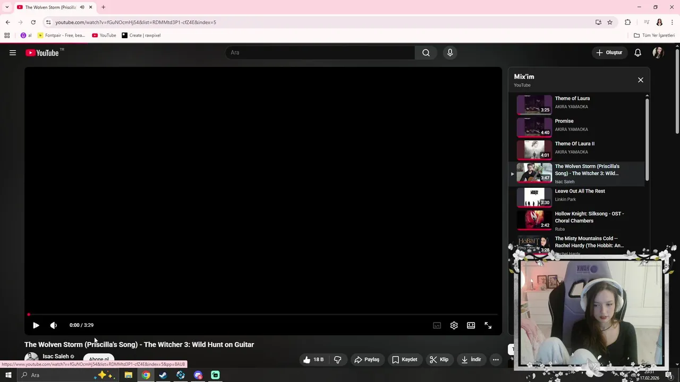This screenshot has height=382, width=680.
Task: Open the YouTube bookmark
Action: coord(104,36)
